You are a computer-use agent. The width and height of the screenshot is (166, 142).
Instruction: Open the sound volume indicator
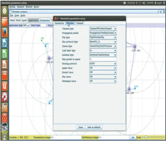coord(144,3)
